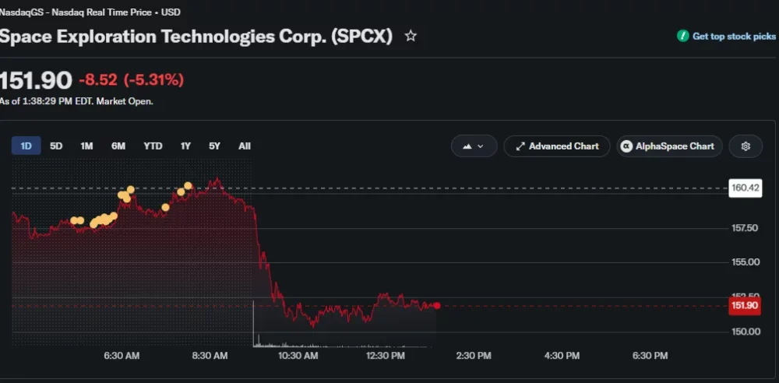Open the chart type dropdown
The image size is (779, 383).
pos(474,146)
